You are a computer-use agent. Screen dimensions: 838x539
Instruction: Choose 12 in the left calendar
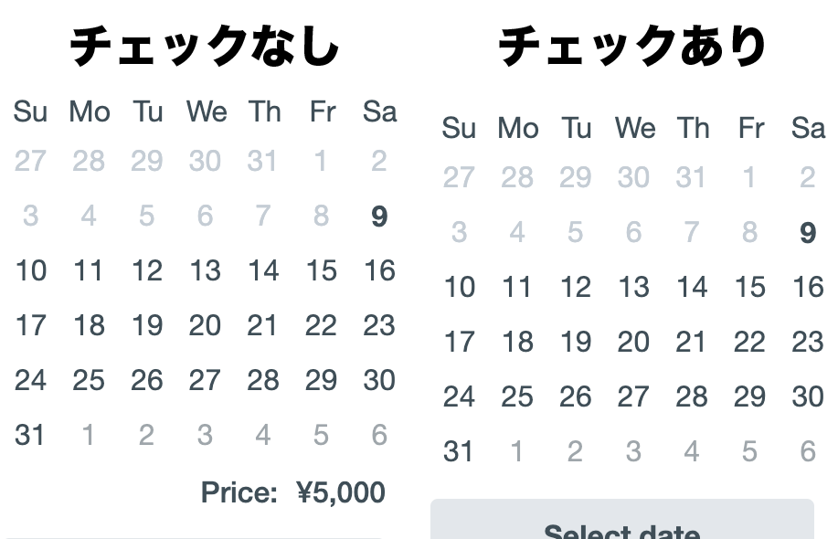pyautogui.click(x=146, y=270)
